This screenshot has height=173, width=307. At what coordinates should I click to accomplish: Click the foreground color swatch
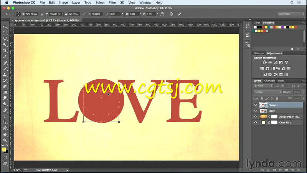pyautogui.click(x=3, y=150)
